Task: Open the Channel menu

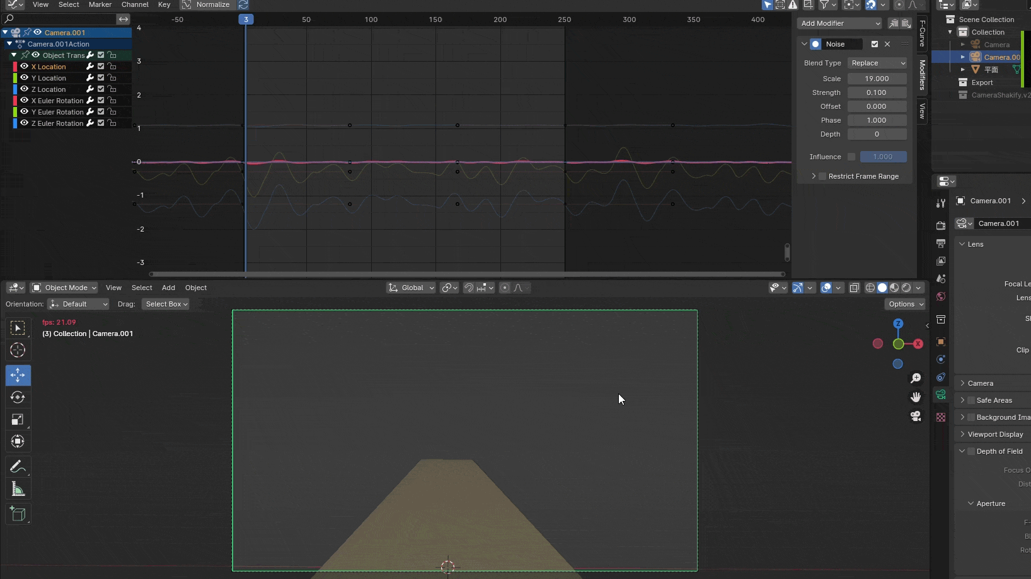Action: [135, 4]
